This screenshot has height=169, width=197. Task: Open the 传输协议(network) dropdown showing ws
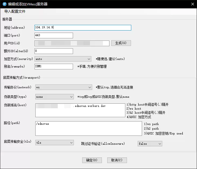(64, 87)
